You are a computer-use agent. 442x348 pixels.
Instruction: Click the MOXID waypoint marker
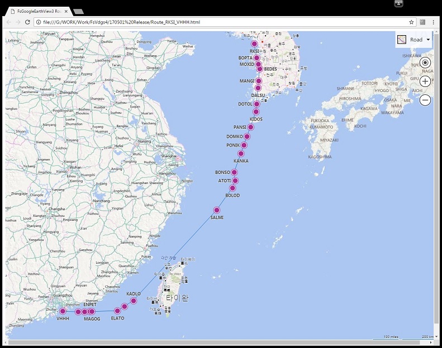(258, 65)
